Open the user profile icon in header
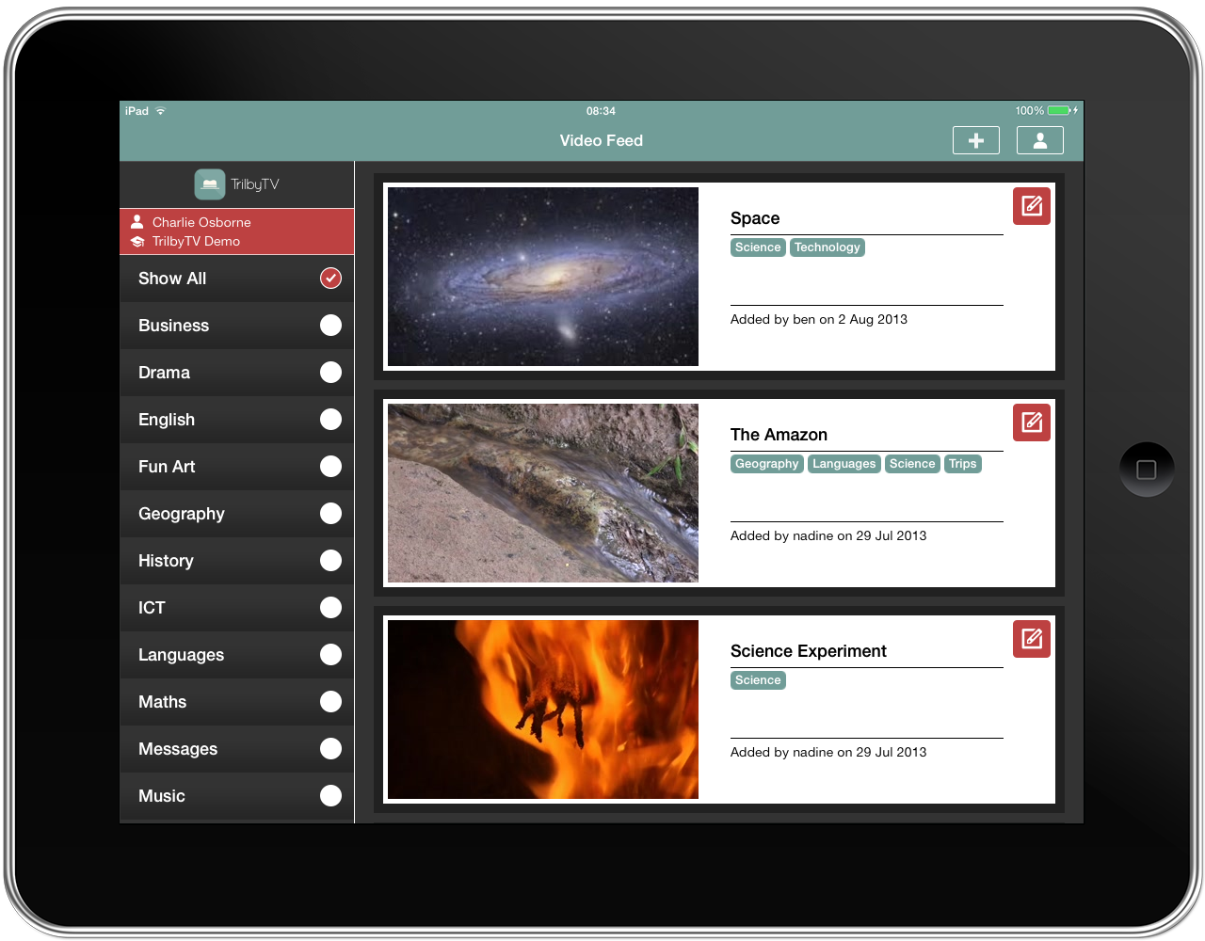The image size is (1205, 941). 1039,140
